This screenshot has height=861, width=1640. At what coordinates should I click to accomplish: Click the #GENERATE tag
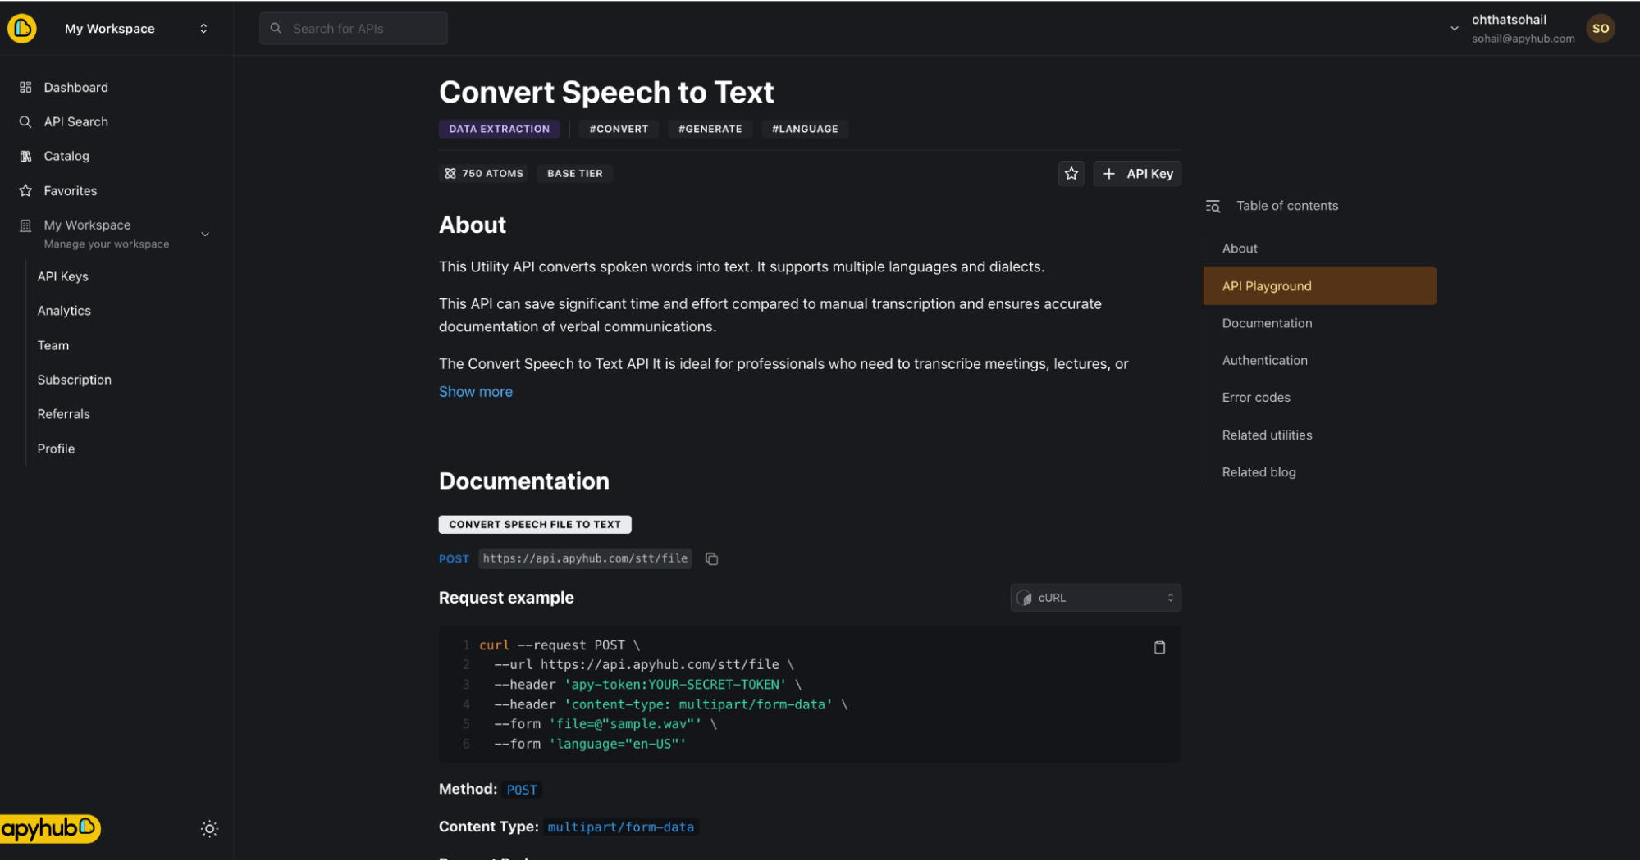(x=710, y=130)
